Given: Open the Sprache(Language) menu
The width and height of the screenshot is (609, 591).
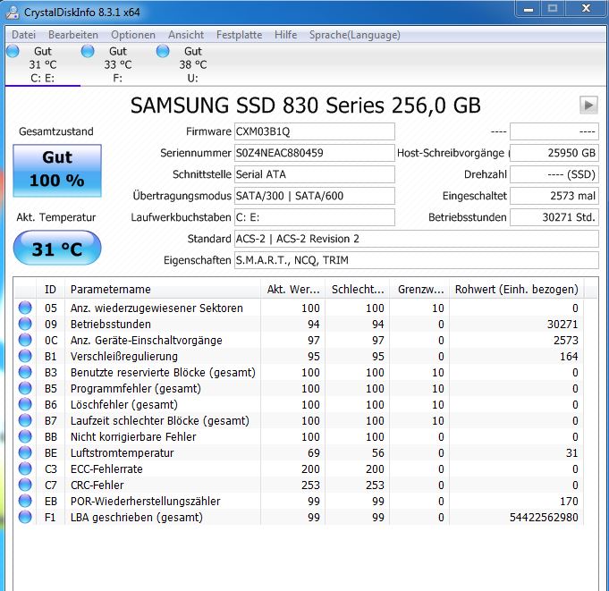Looking at the screenshot, I should coord(355,35).
